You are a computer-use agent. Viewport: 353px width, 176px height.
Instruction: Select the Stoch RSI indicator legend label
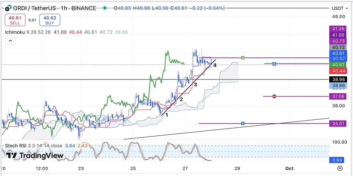coord(16,146)
